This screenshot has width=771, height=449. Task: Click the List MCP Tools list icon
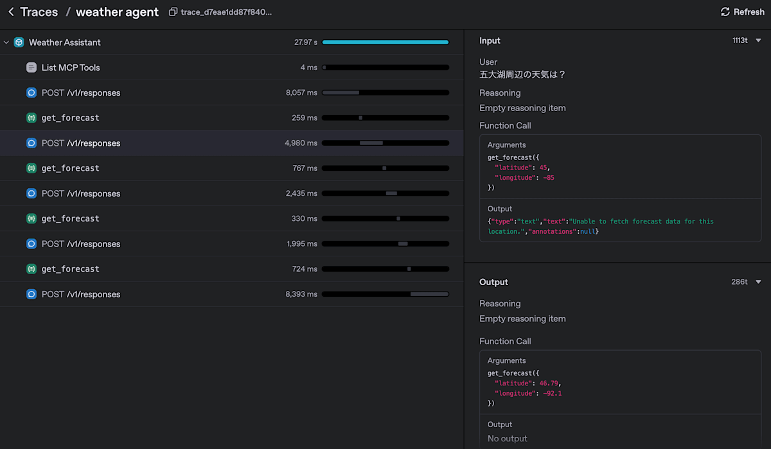[31, 67]
